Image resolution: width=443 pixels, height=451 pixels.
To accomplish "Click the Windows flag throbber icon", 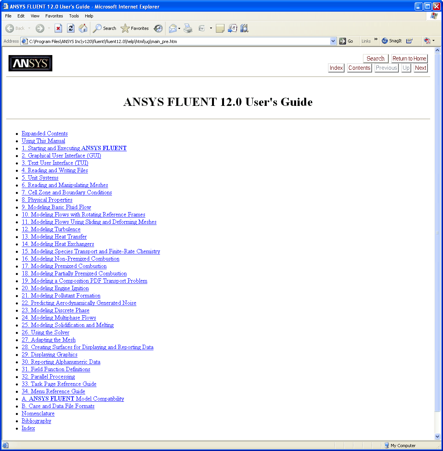I will 434,16.
